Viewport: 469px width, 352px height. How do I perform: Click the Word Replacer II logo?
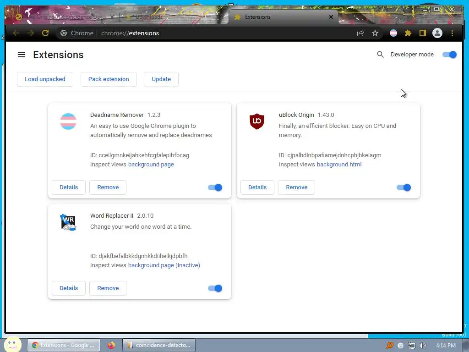point(68,222)
